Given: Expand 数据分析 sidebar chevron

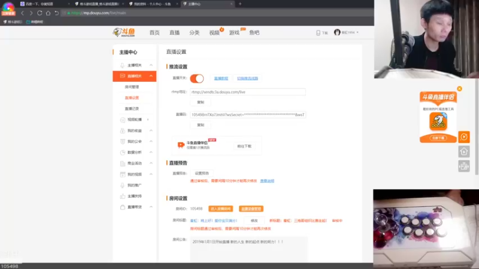Looking at the screenshot, I should 151,152.
